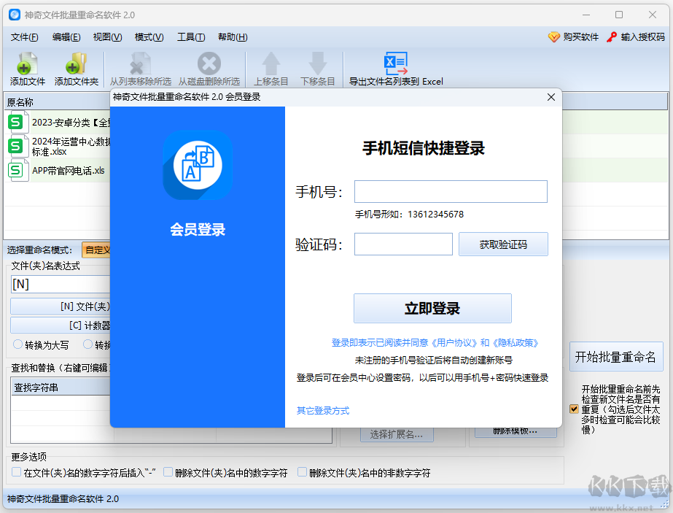Click the 上移条目 move-up icon
The width and height of the screenshot is (673, 513).
click(271, 64)
